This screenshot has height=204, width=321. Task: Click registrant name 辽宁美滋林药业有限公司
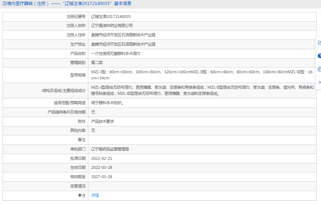pos(112,26)
